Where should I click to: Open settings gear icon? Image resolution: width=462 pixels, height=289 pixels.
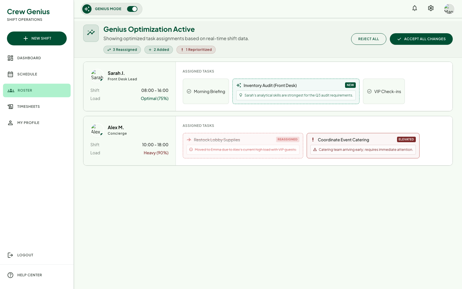click(431, 8)
